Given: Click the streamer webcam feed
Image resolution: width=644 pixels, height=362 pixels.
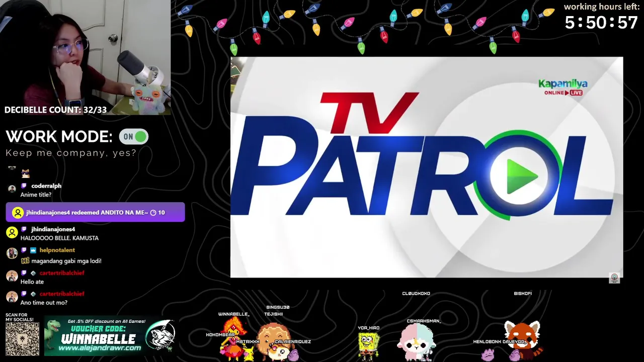Looking at the screenshot, I should pyautogui.click(x=86, y=57).
